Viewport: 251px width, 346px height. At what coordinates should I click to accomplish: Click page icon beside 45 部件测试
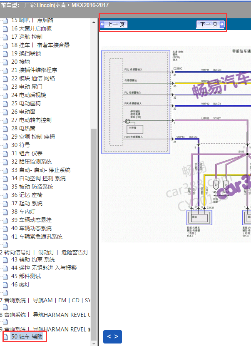click(5, 277)
